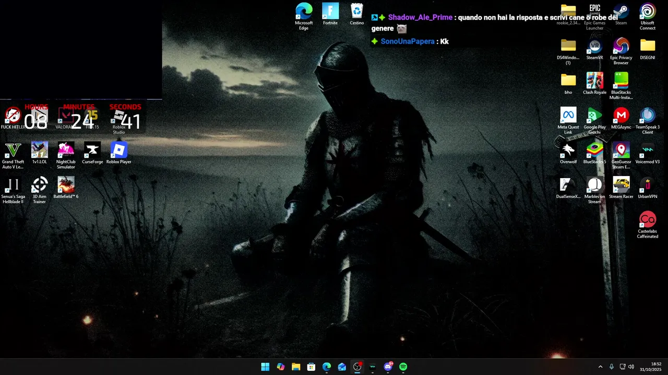
Task: Switch to Edge in the taskbar
Action: coord(327,367)
